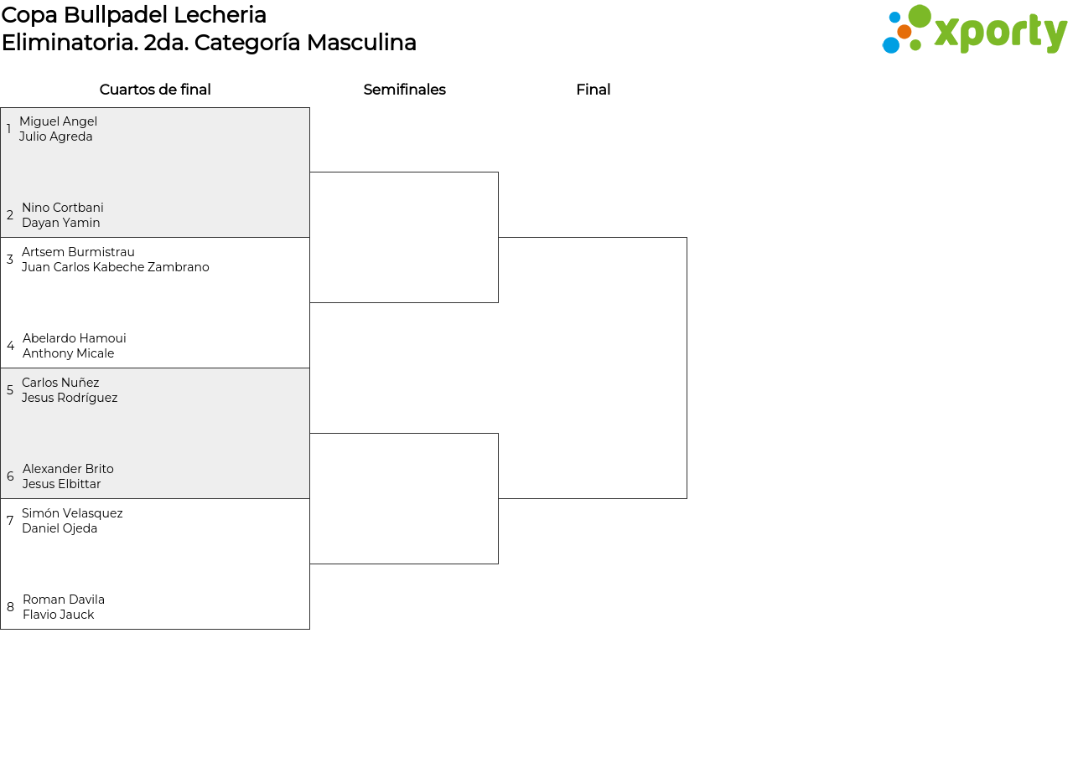Select the Semifinales column heading

point(404,90)
